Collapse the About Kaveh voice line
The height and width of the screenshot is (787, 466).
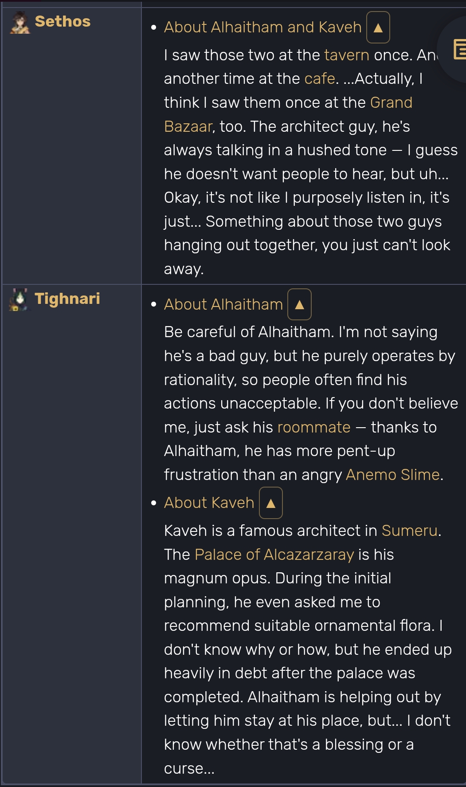[x=271, y=503]
